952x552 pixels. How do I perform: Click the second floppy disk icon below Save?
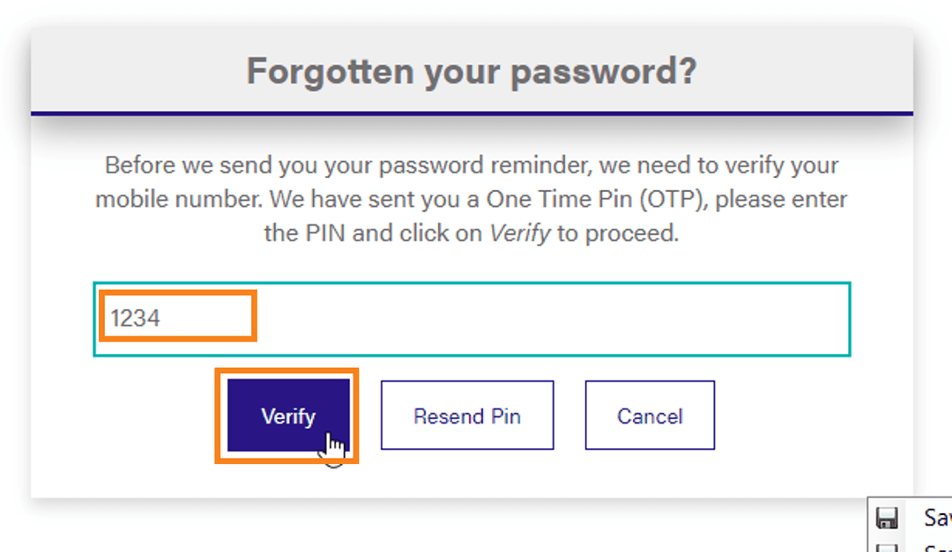point(887,548)
